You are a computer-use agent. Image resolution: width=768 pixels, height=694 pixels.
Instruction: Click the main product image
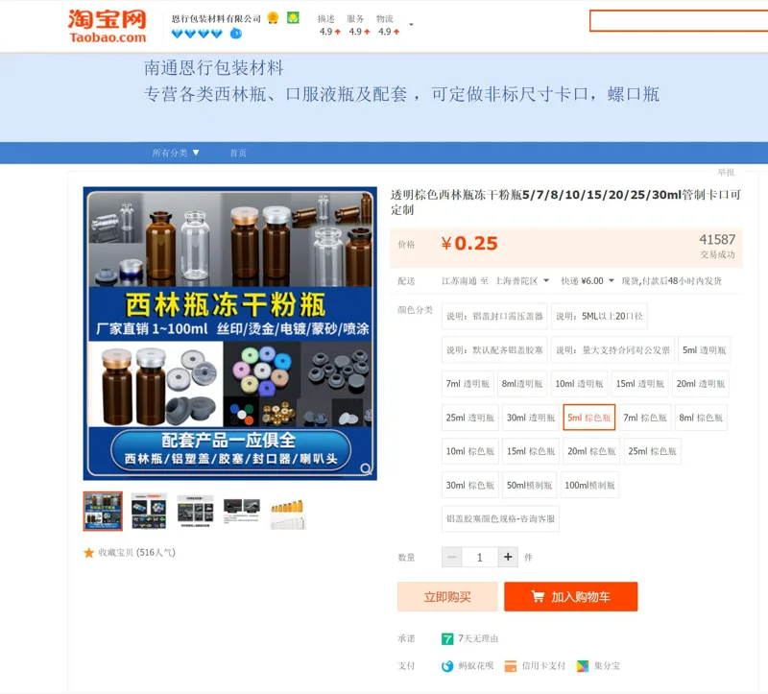tap(230, 333)
